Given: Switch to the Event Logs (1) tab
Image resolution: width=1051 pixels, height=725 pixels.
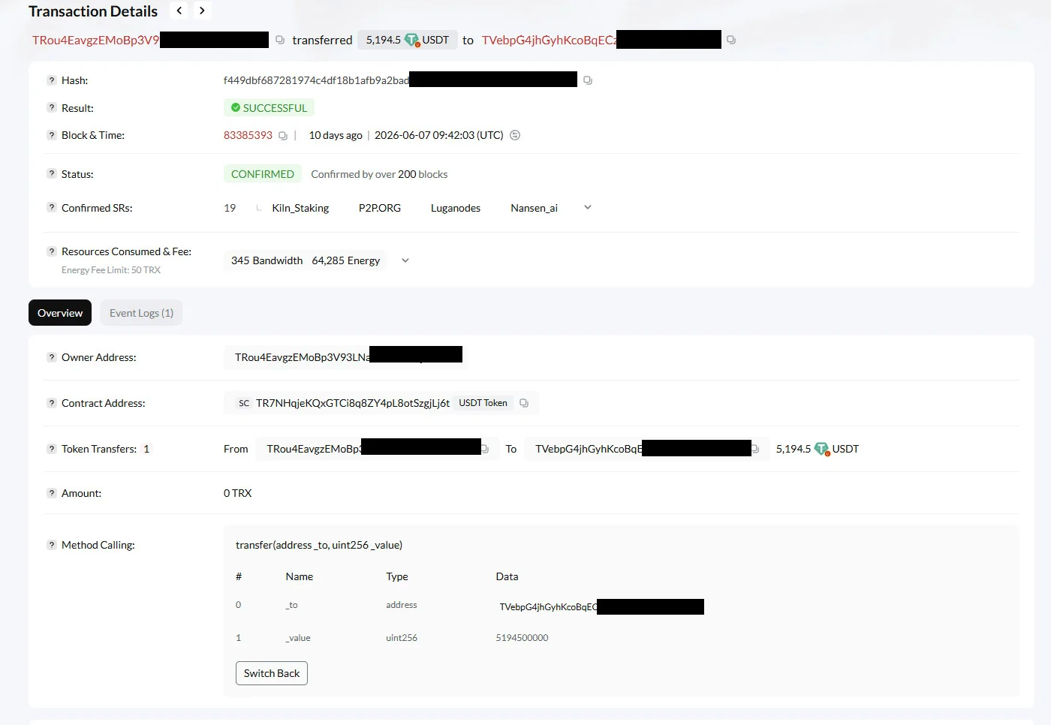Looking at the screenshot, I should (141, 313).
